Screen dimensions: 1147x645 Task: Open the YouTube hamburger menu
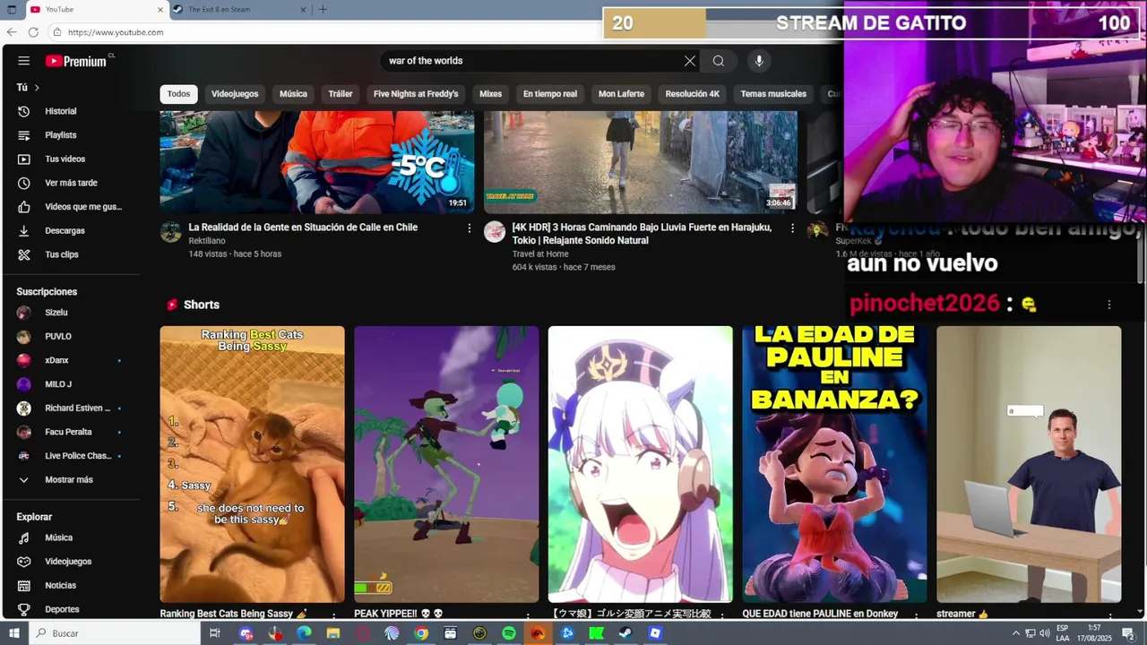coord(24,61)
